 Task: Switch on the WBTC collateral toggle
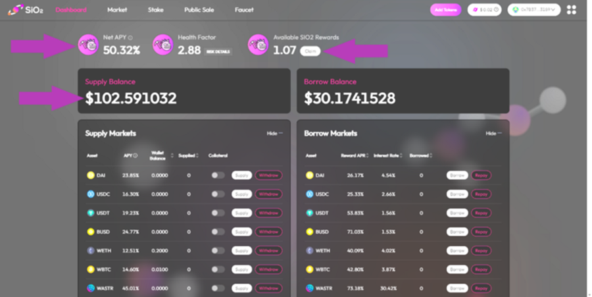click(x=218, y=269)
